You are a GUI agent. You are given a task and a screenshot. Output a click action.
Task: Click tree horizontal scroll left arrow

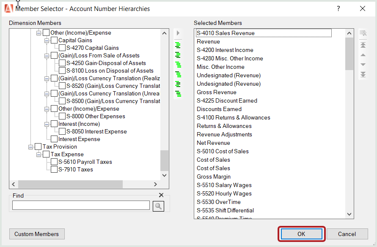(14, 184)
